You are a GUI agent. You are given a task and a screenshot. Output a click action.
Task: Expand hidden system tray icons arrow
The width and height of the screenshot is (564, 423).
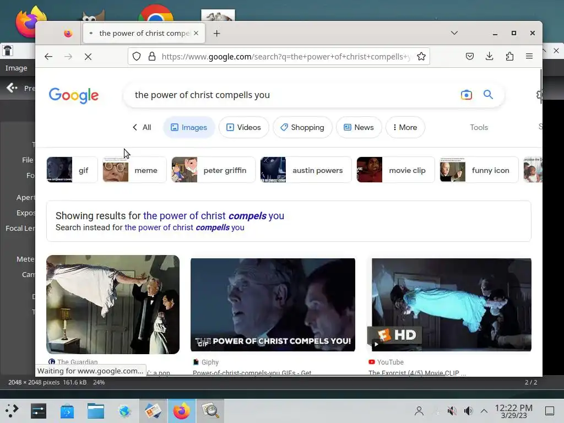click(x=484, y=411)
